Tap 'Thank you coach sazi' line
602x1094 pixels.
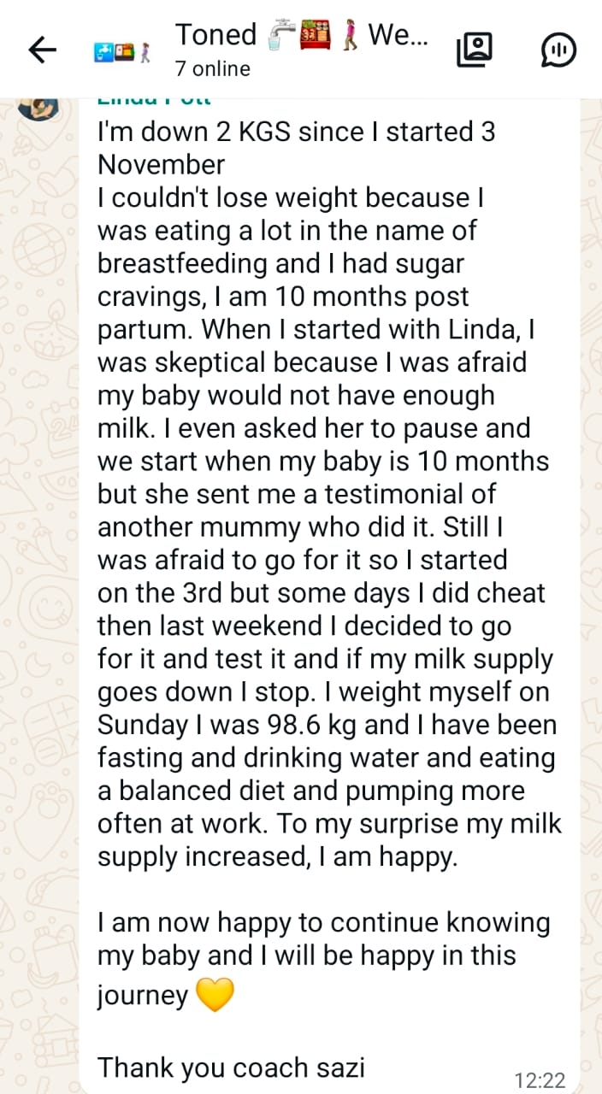231,1067
